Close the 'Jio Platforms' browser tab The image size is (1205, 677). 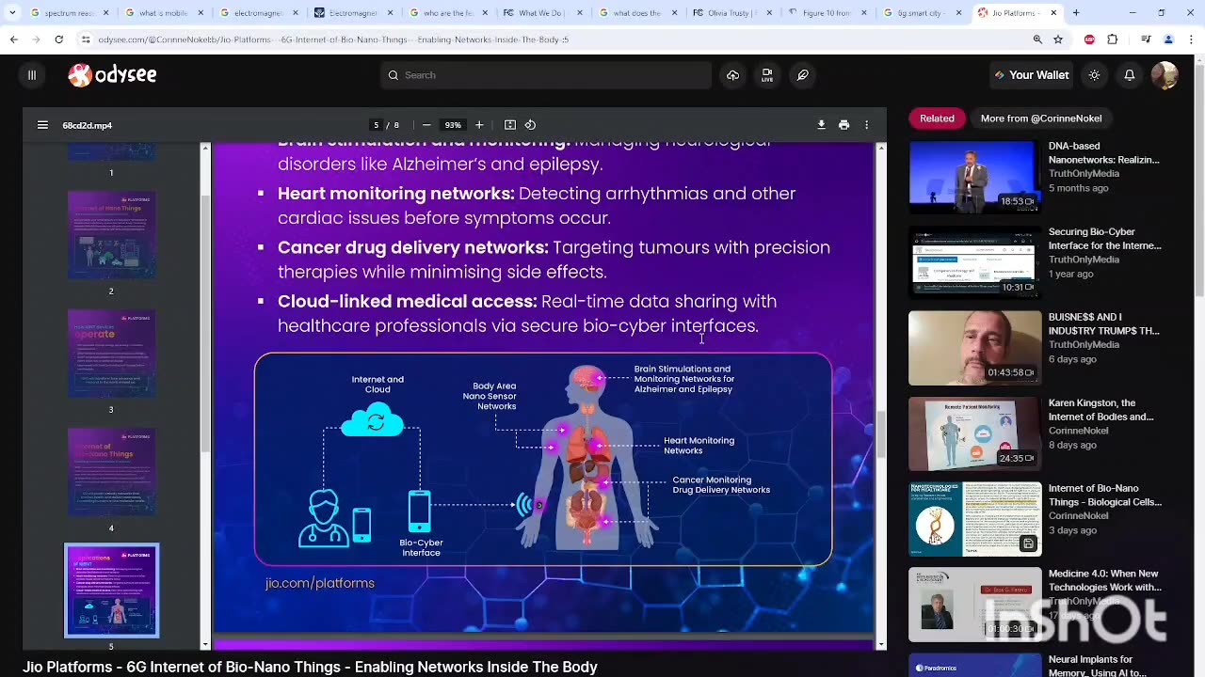point(1053,13)
